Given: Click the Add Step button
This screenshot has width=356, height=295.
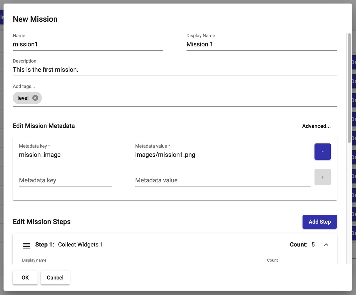Looking at the screenshot, I should [319, 222].
